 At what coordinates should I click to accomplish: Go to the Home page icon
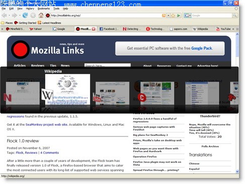coord(41,16)
